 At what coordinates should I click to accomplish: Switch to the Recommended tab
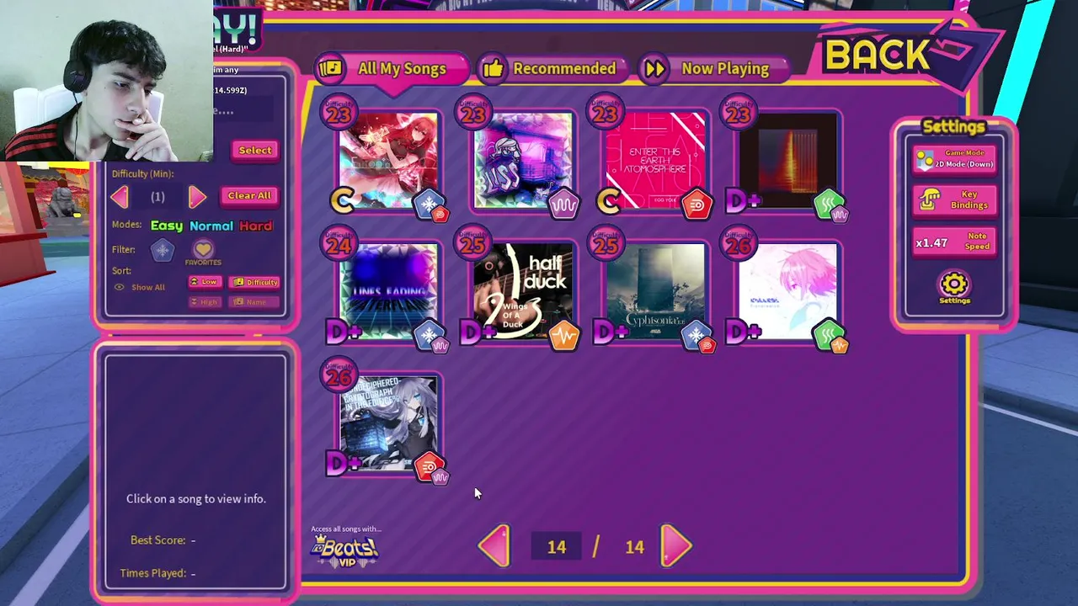tap(552, 68)
